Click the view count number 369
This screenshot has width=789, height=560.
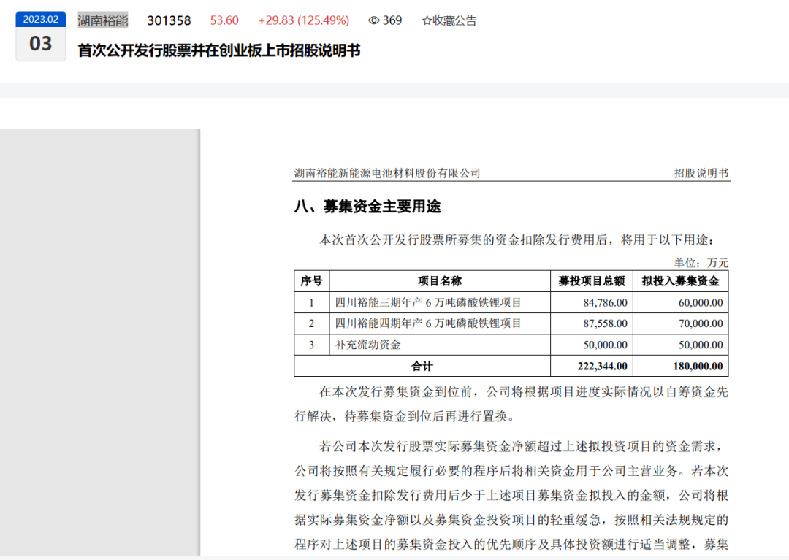tap(392, 20)
